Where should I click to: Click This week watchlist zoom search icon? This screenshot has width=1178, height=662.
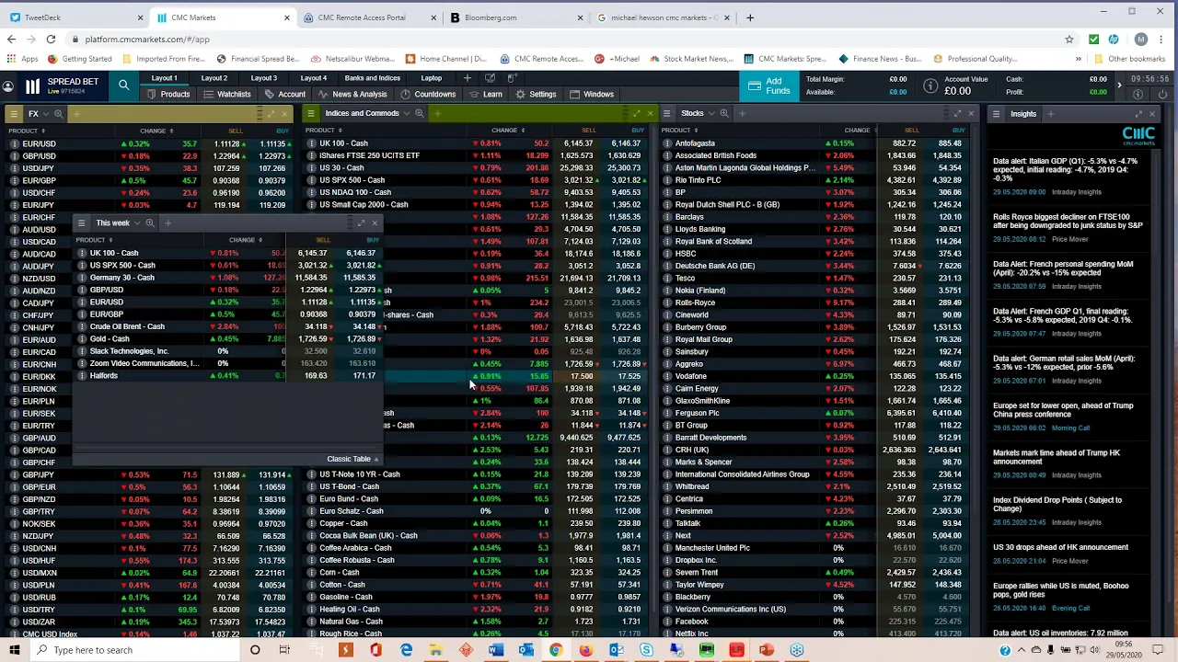[150, 223]
